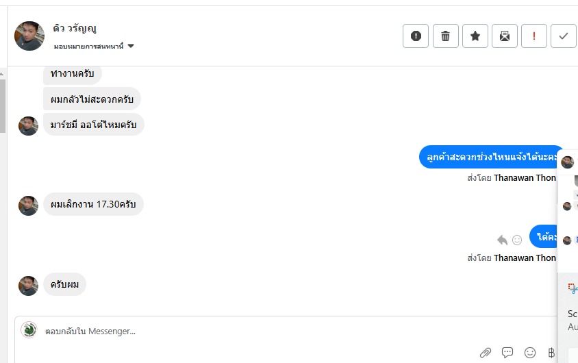The width and height of the screenshot is (578, 363).
Task: Type in the ตอบกลับใน Messenger reply field
Action: [x=274, y=331]
